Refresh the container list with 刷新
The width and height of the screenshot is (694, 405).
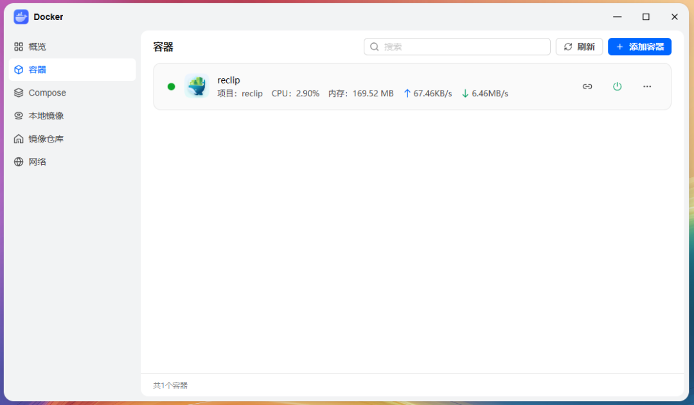tap(579, 46)
